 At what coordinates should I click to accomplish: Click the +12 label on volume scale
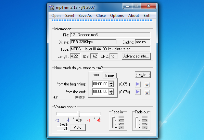[x=99, y=121]
